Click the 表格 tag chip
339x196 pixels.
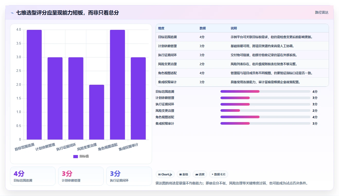[184, 174]
